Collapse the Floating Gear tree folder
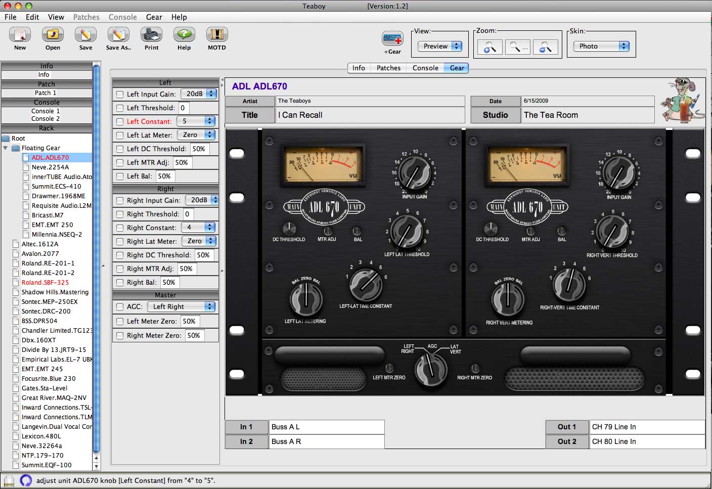The width and height of the screenshot is (712, 489). [x=6, y=148]
